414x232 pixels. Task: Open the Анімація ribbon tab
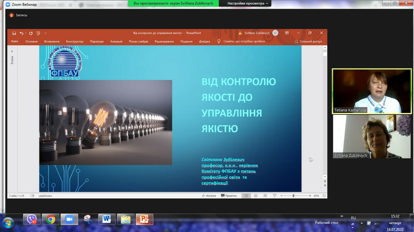point(116,42)
